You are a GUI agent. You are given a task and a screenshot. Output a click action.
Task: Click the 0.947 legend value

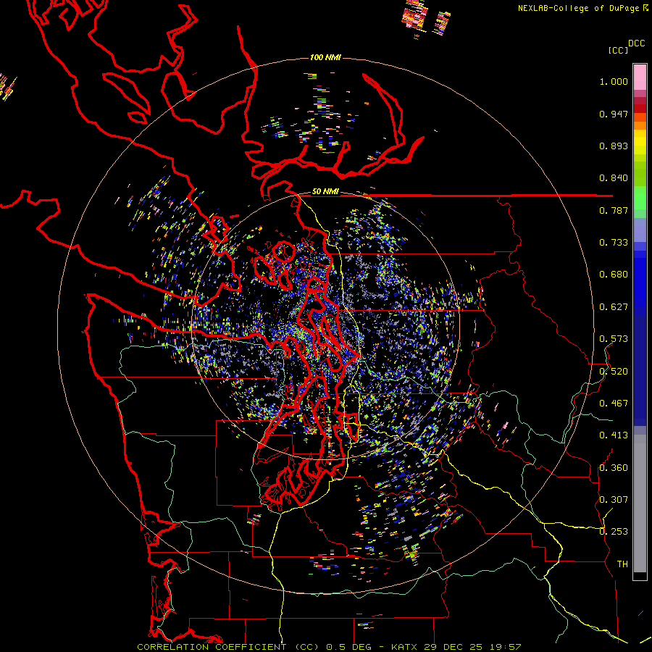tap(614, 114)
